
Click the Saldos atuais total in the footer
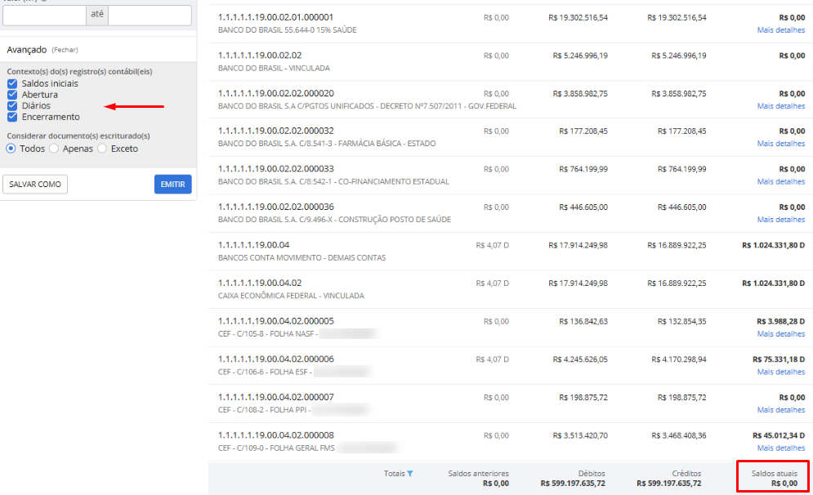tap(784, 484)
